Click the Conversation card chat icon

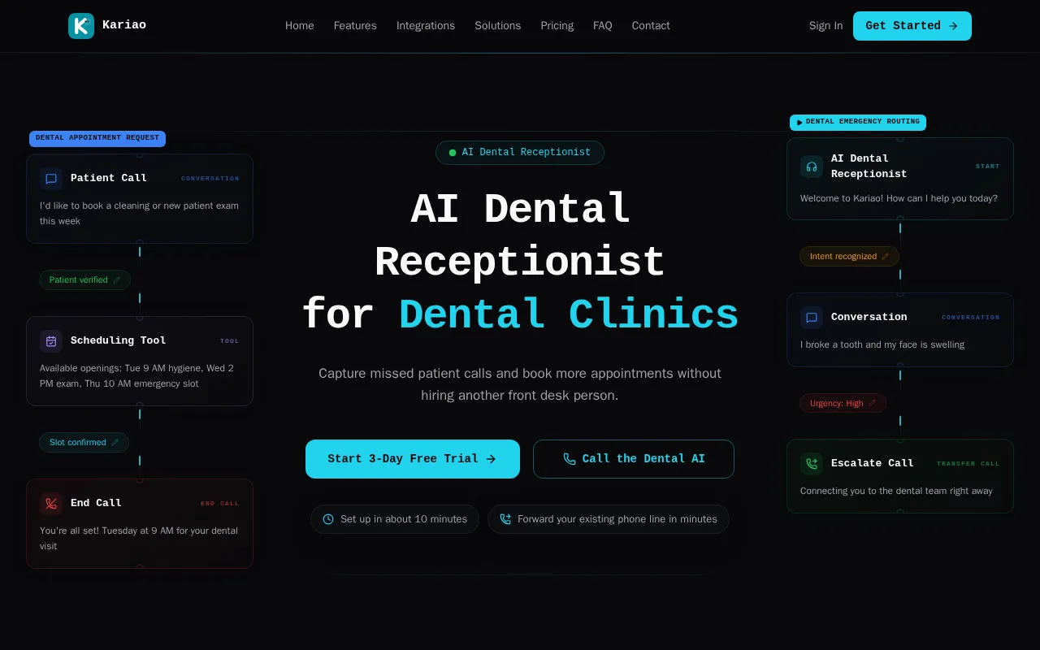click(x=812, y=317)
